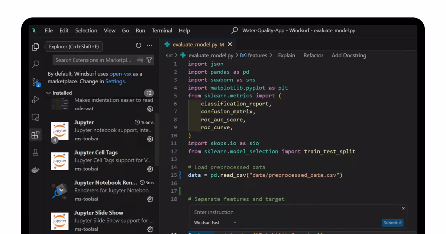Select the Extensions view icon

35,135
